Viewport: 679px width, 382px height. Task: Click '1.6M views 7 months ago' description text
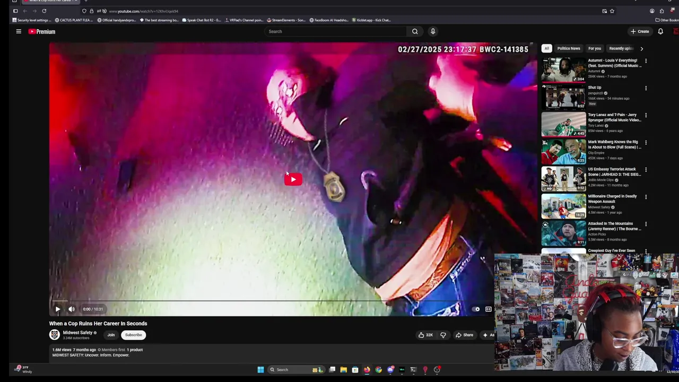(74, 350)
